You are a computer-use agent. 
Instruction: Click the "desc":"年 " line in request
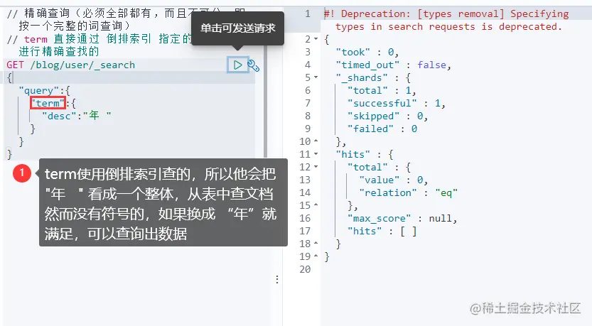pos(77,116)
